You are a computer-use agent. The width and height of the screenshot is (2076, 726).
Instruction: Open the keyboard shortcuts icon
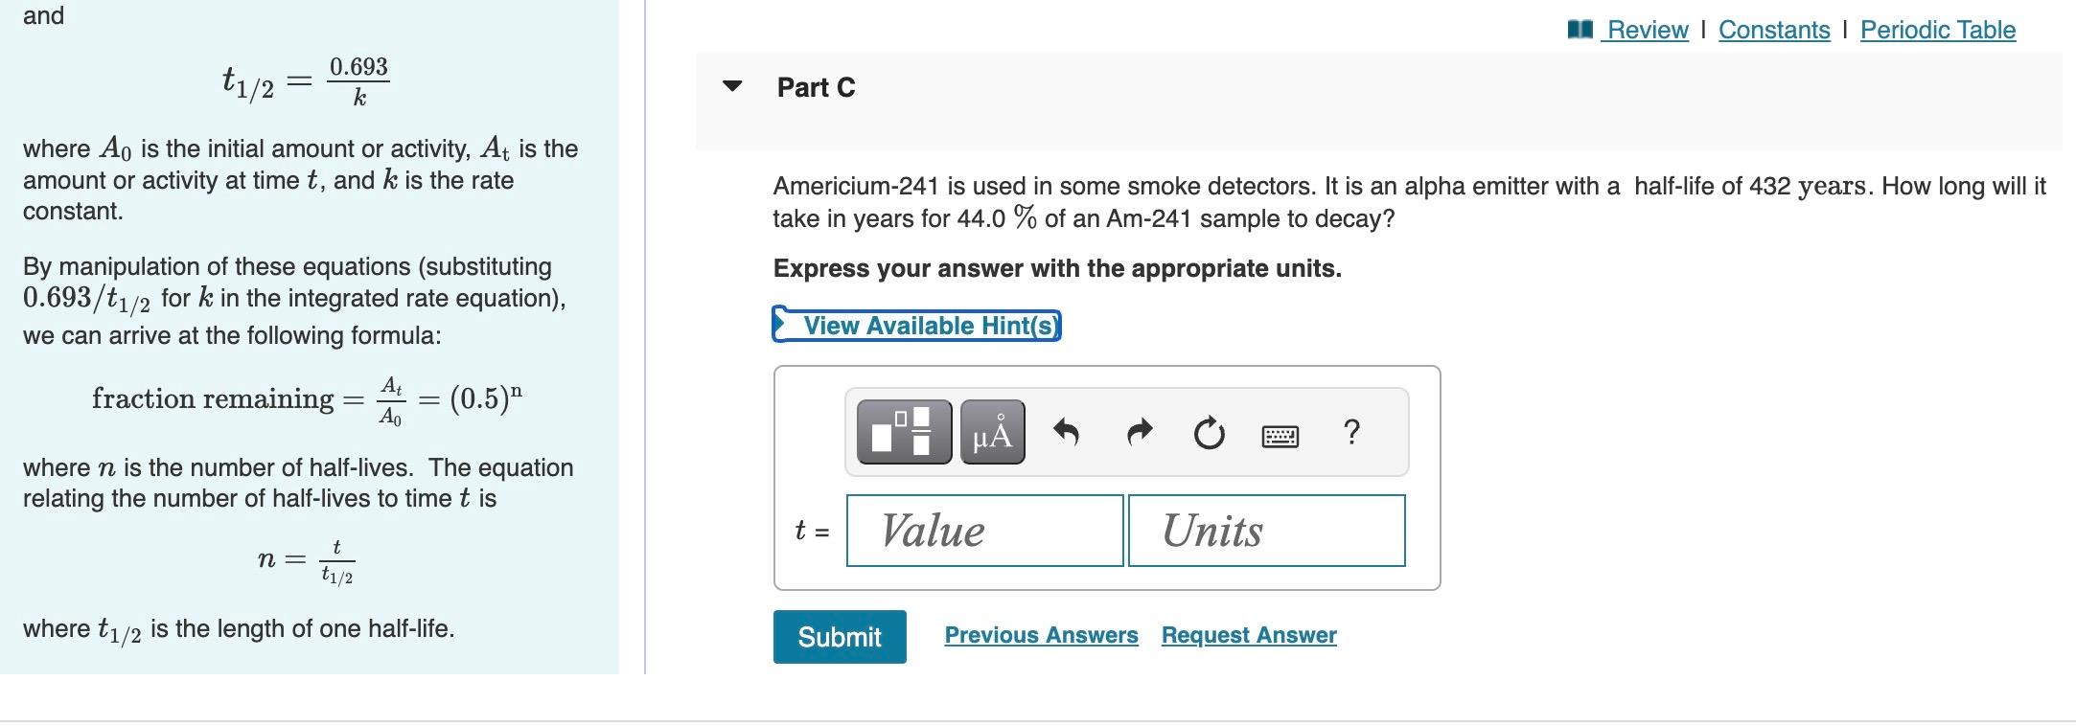click(1281, 433)
